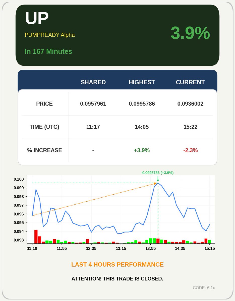Screen dimensions: 235x301
Task: Click shared time 11:17
Action: [93, 127]
